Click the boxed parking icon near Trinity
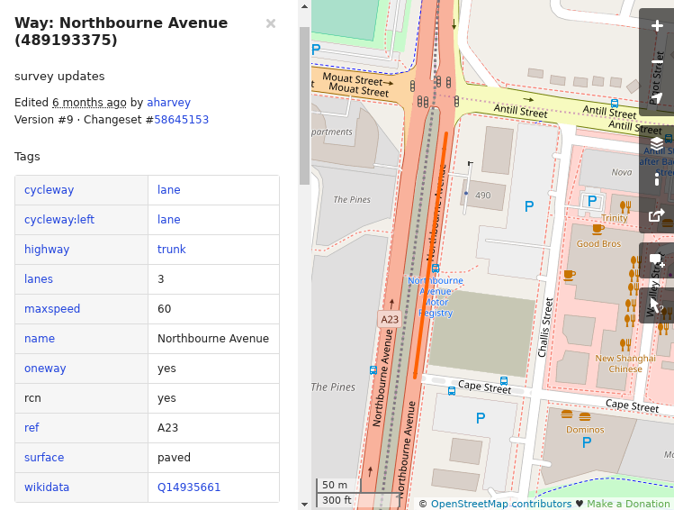674x510 pixels. (592, 201)
